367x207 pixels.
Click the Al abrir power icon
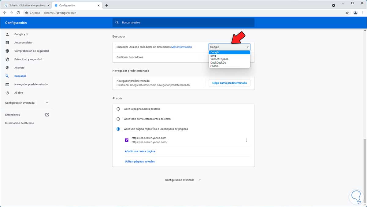click(7, 93)
